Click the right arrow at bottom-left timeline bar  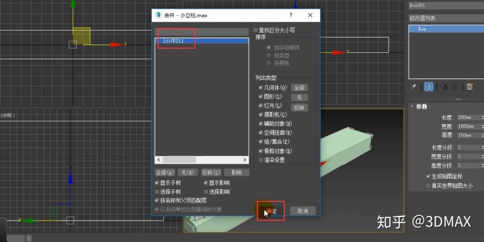point(29,238)
